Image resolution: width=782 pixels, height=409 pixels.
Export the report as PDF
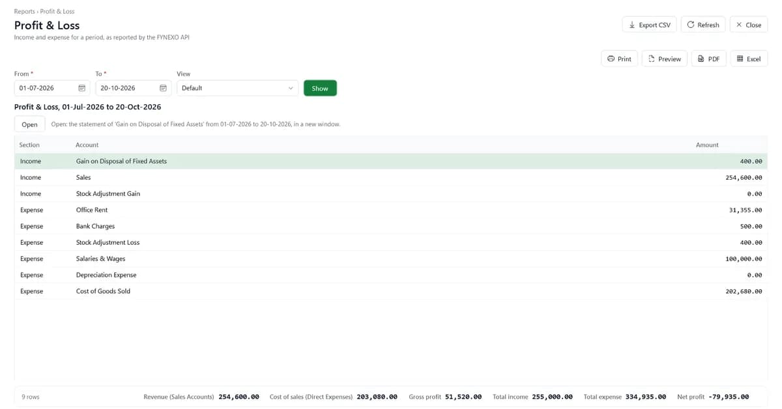click(x=708, y=59)
